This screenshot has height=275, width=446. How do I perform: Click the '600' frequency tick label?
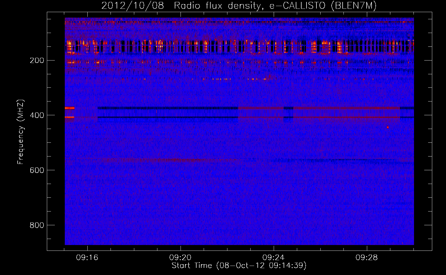point(37,170)
